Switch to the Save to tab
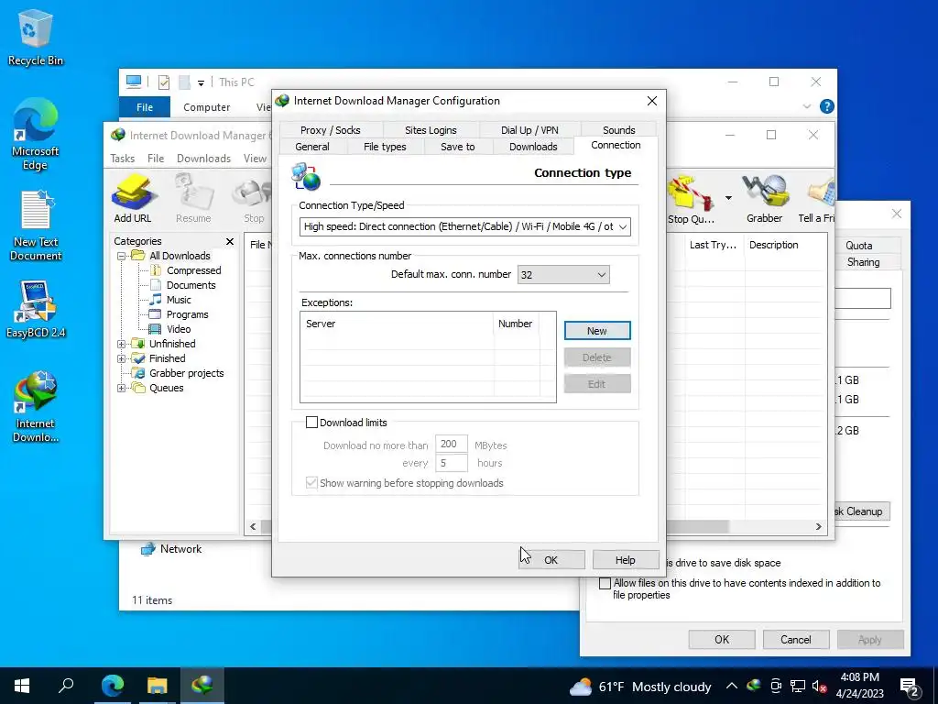Viewport: 938px width, 704px height. (x=458, y=147)
